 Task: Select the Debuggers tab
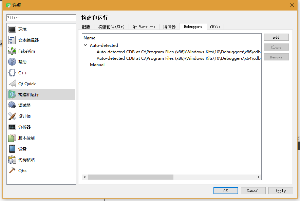click(193, 26)
